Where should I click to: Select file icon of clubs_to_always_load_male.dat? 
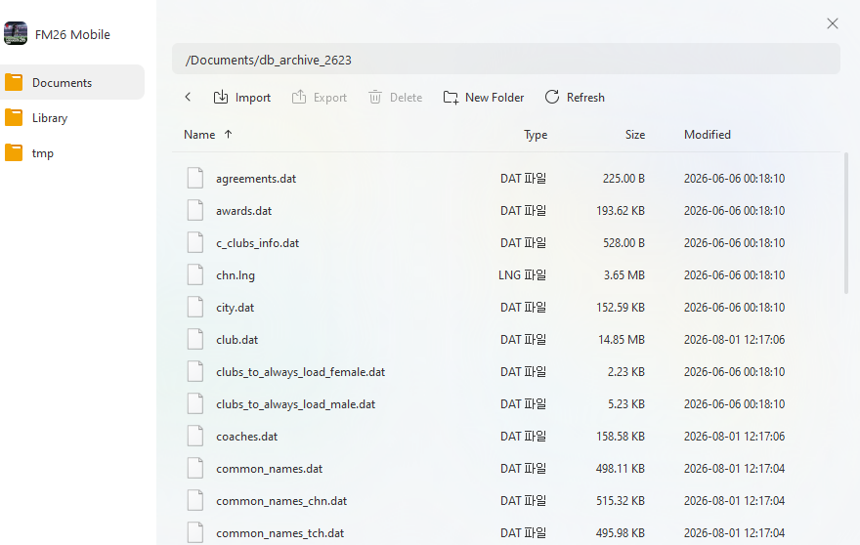pos(195,403)
